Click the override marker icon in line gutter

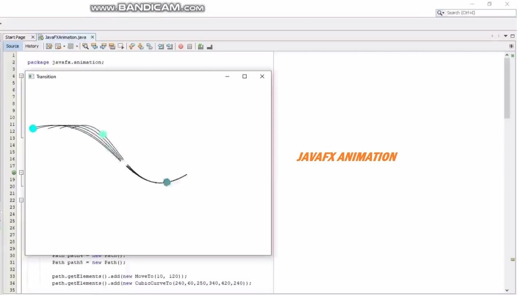(14, 172)
